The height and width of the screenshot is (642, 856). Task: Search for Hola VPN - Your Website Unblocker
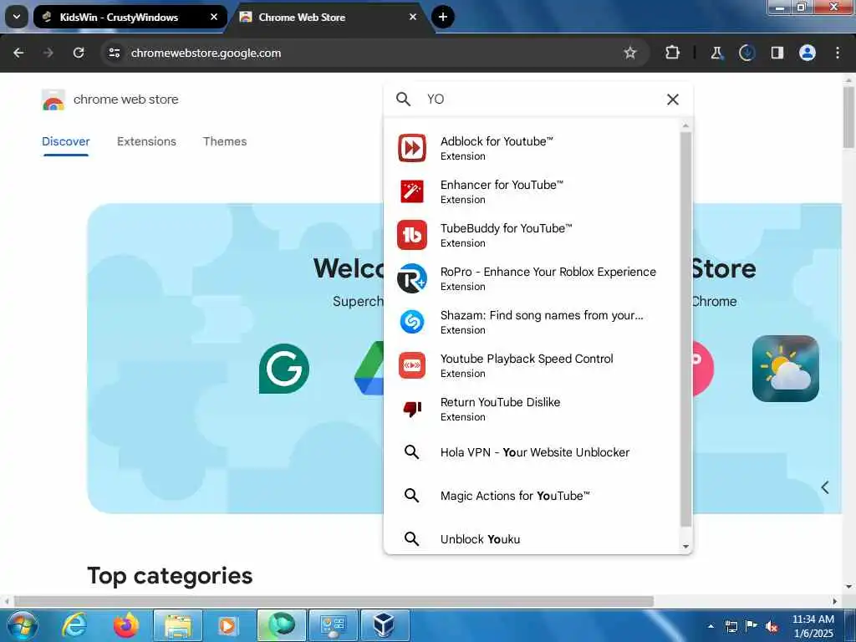coord(532,452)
